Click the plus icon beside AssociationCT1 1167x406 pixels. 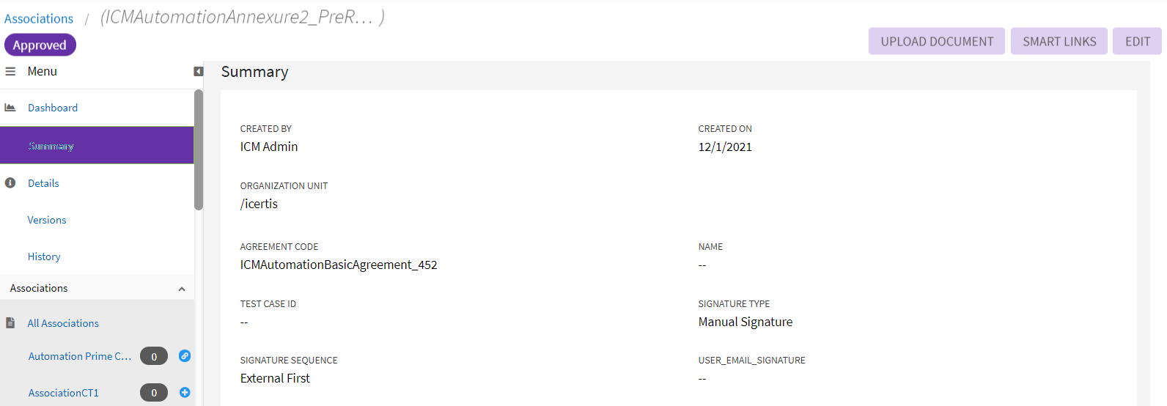pyautogui.click(x=185, y=393)
